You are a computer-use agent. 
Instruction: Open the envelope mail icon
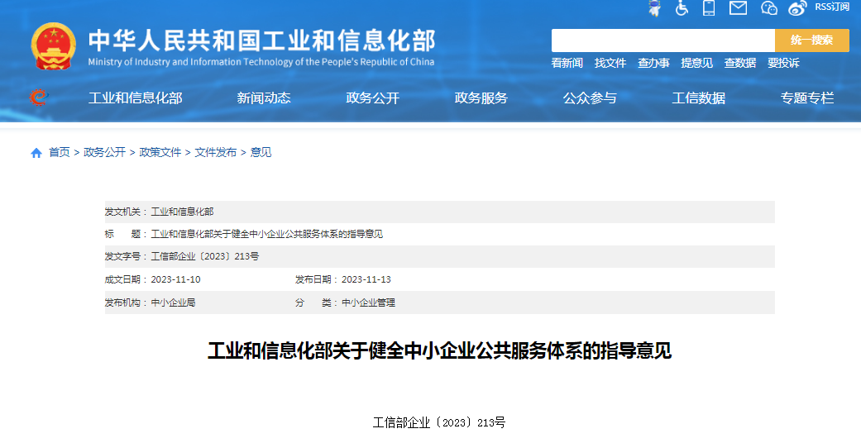pos(738,8)
